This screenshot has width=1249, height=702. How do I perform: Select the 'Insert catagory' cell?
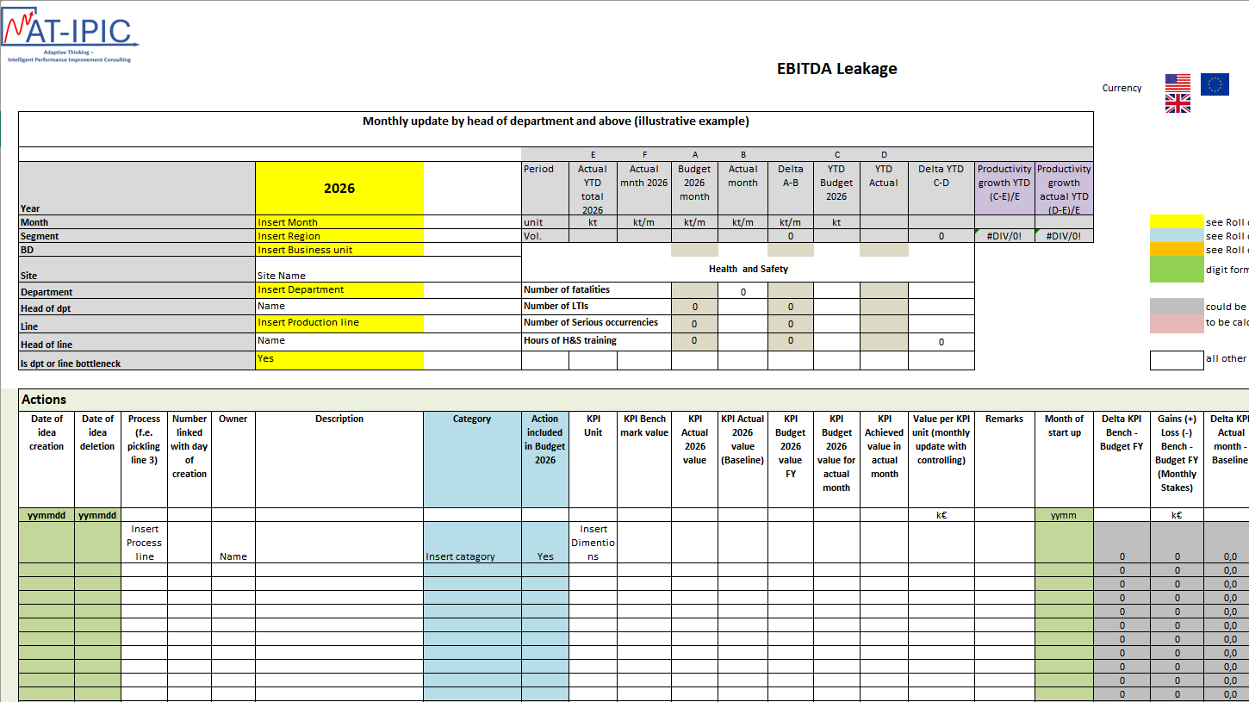pos(472,543)
